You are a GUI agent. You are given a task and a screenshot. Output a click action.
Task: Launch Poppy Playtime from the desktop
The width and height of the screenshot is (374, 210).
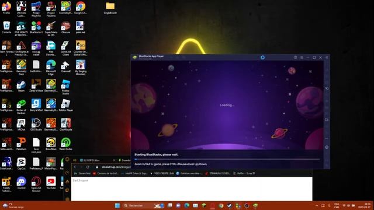36,9
